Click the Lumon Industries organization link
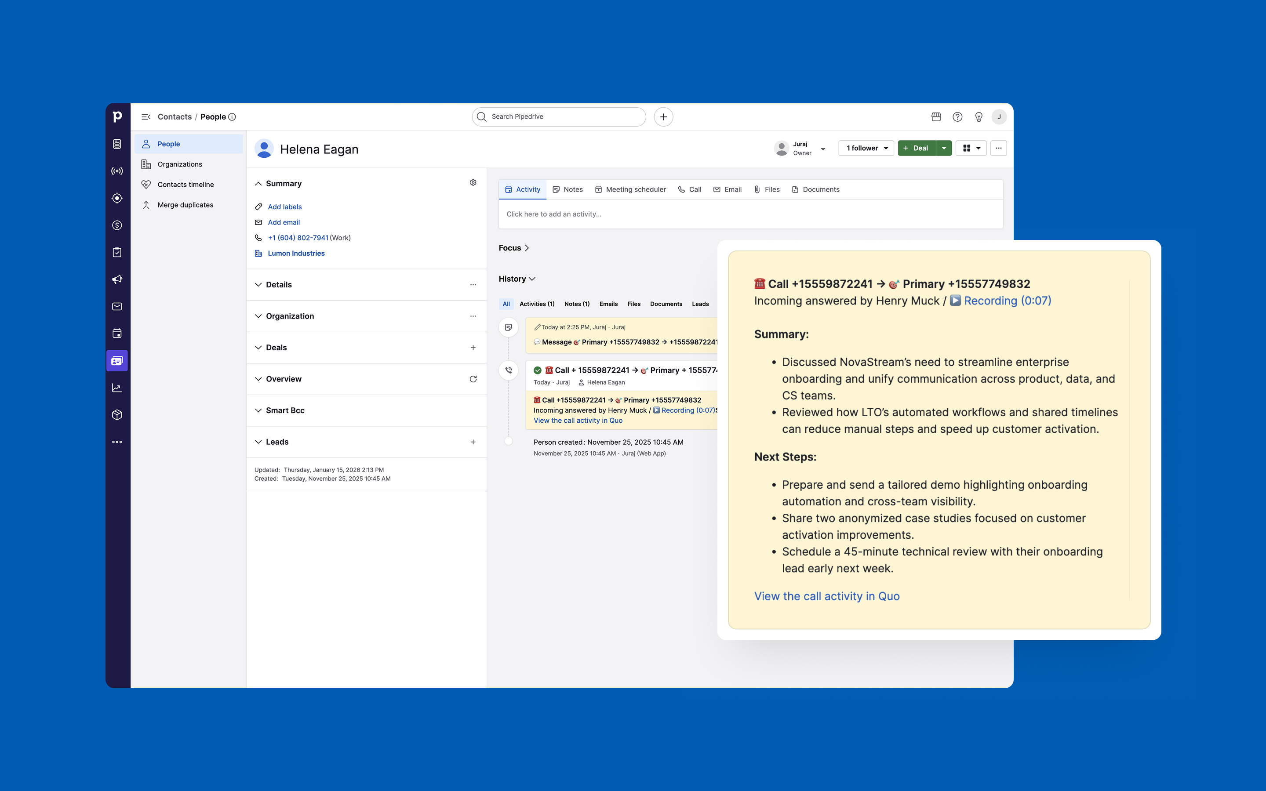Screen dimensions: 1266x791 coord(296,253)
